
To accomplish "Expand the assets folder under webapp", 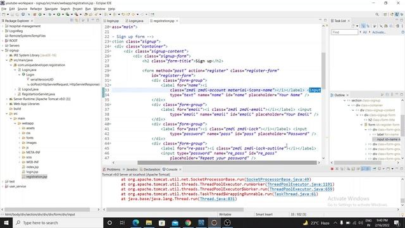I will coord(20,128).
